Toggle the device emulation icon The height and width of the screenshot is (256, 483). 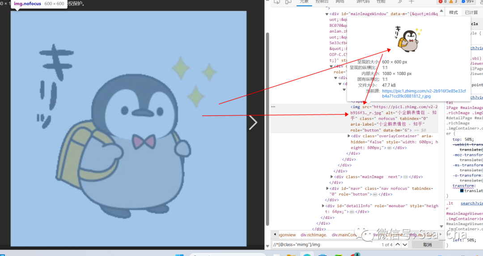[x=288, y=2]
